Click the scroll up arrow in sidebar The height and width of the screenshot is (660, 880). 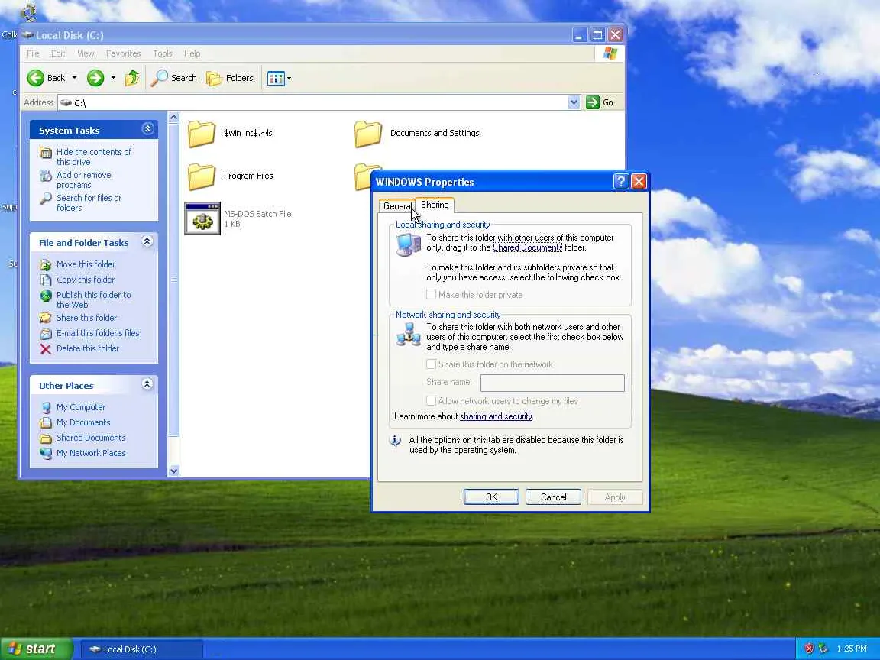click(174, 118)
